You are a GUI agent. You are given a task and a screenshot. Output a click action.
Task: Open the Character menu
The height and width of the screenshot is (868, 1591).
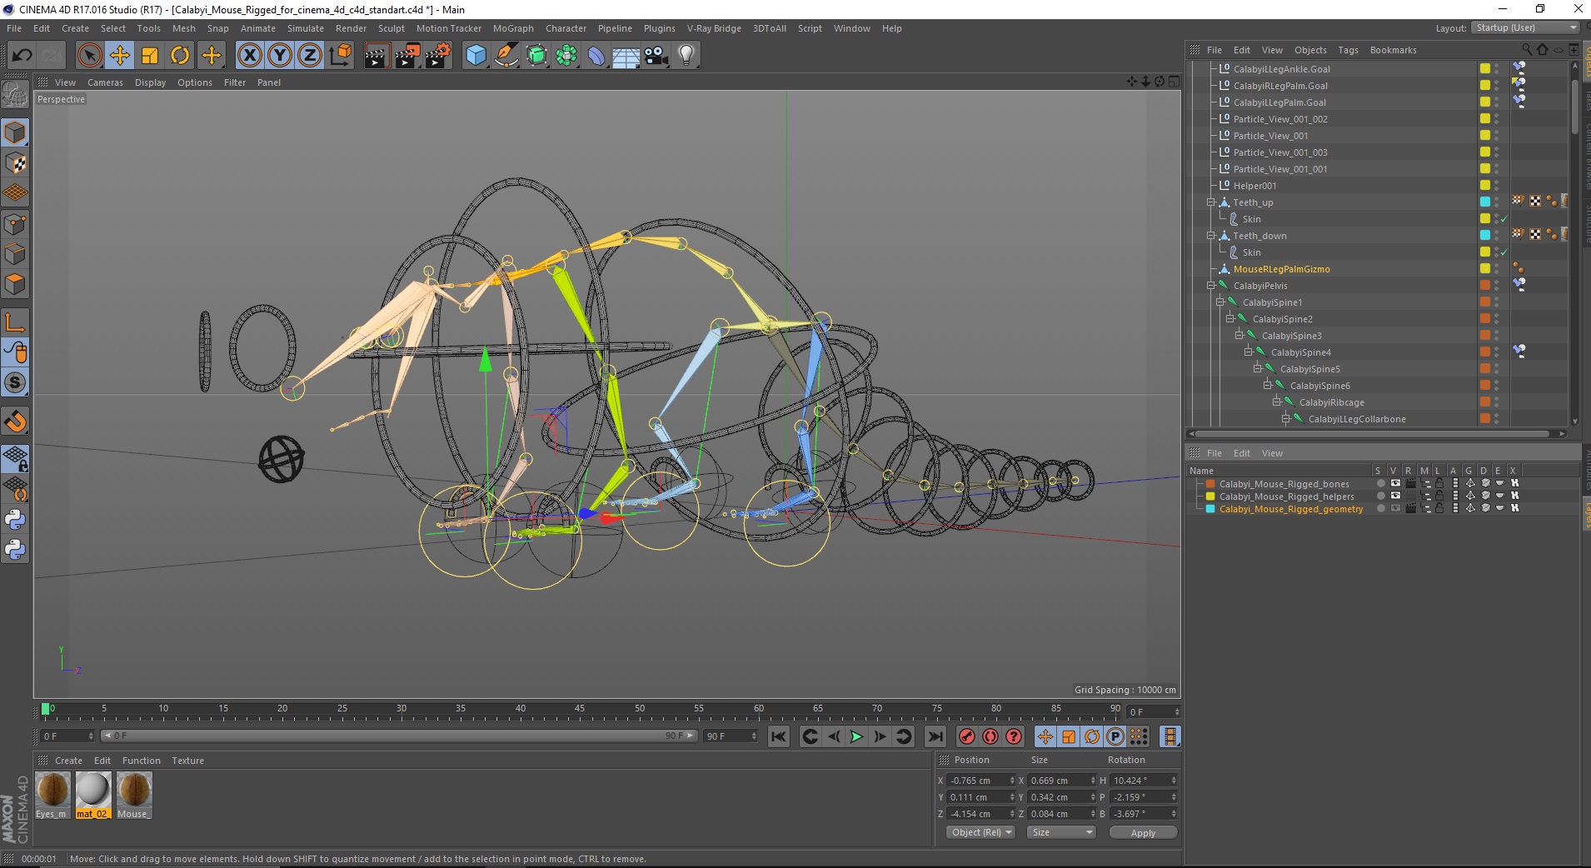566,28
